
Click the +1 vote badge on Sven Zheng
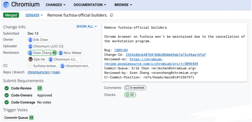coord(54,53)
